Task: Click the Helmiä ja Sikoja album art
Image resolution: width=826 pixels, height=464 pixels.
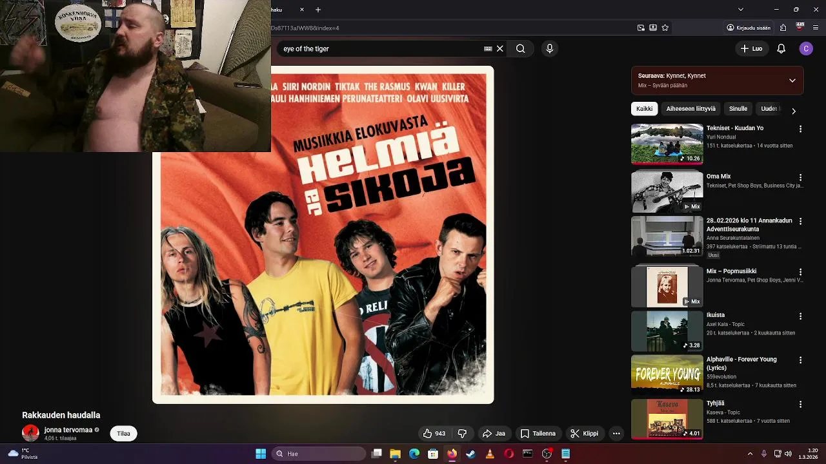Action: pyautogui.click(x=323, y=235)
